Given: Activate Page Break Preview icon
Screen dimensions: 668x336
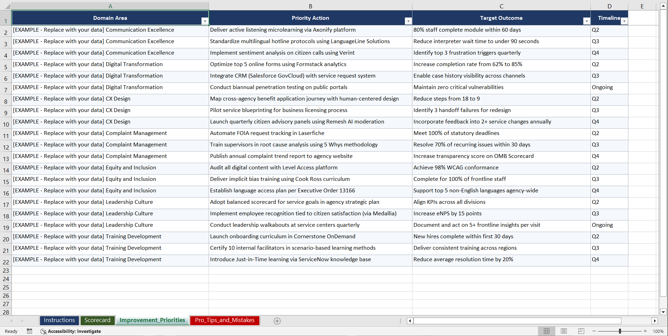Looking at the screenshot, I should (581, 331).
